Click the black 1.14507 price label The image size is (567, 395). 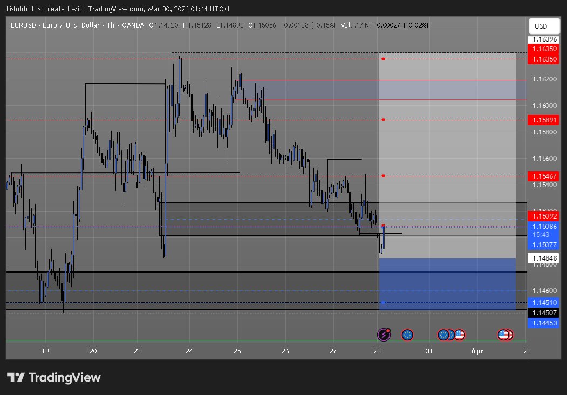(x=543, y=312)
